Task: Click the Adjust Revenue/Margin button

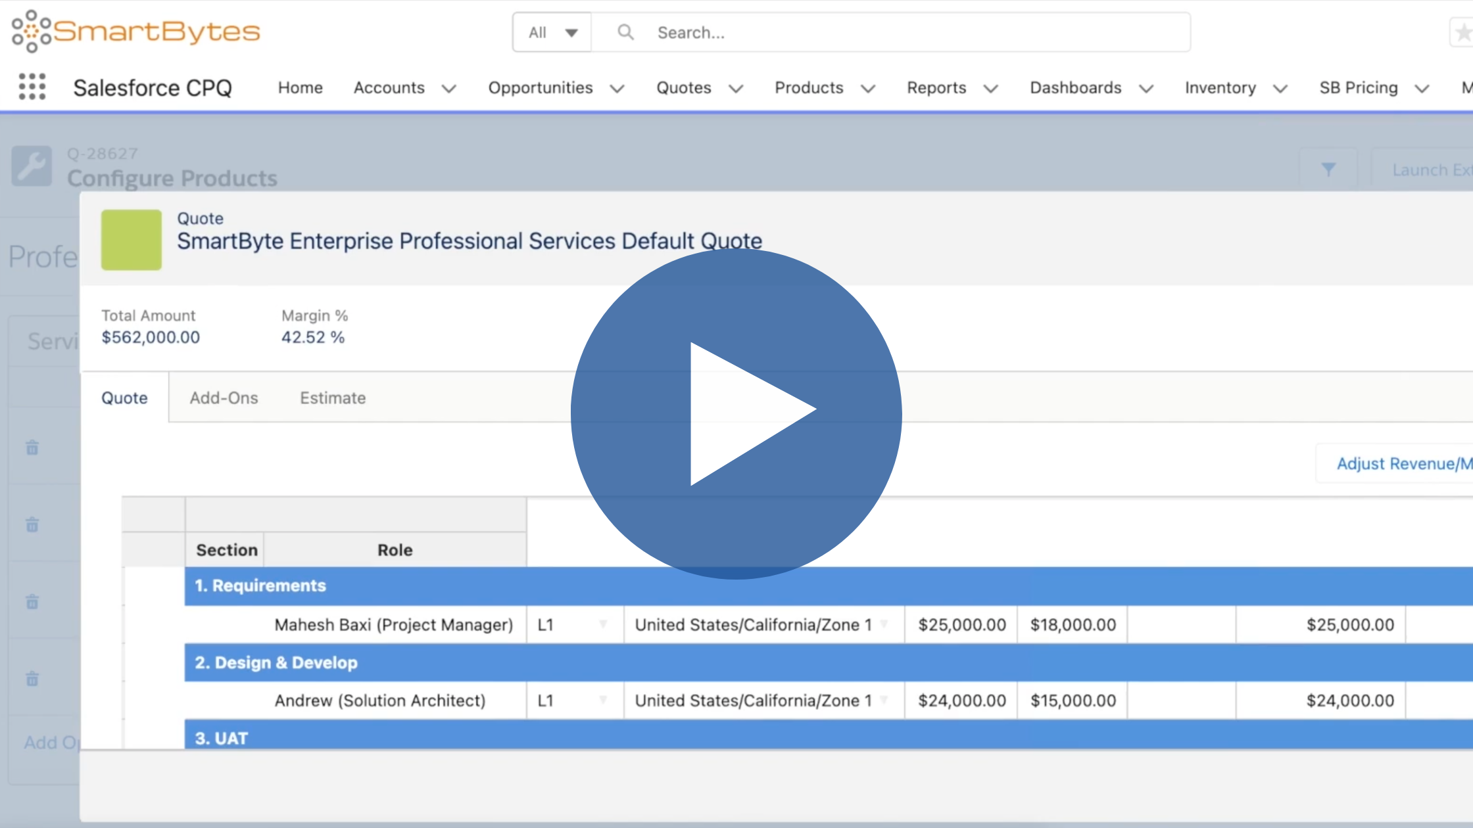Action: pyautogui.click(x=1395, y=463)
